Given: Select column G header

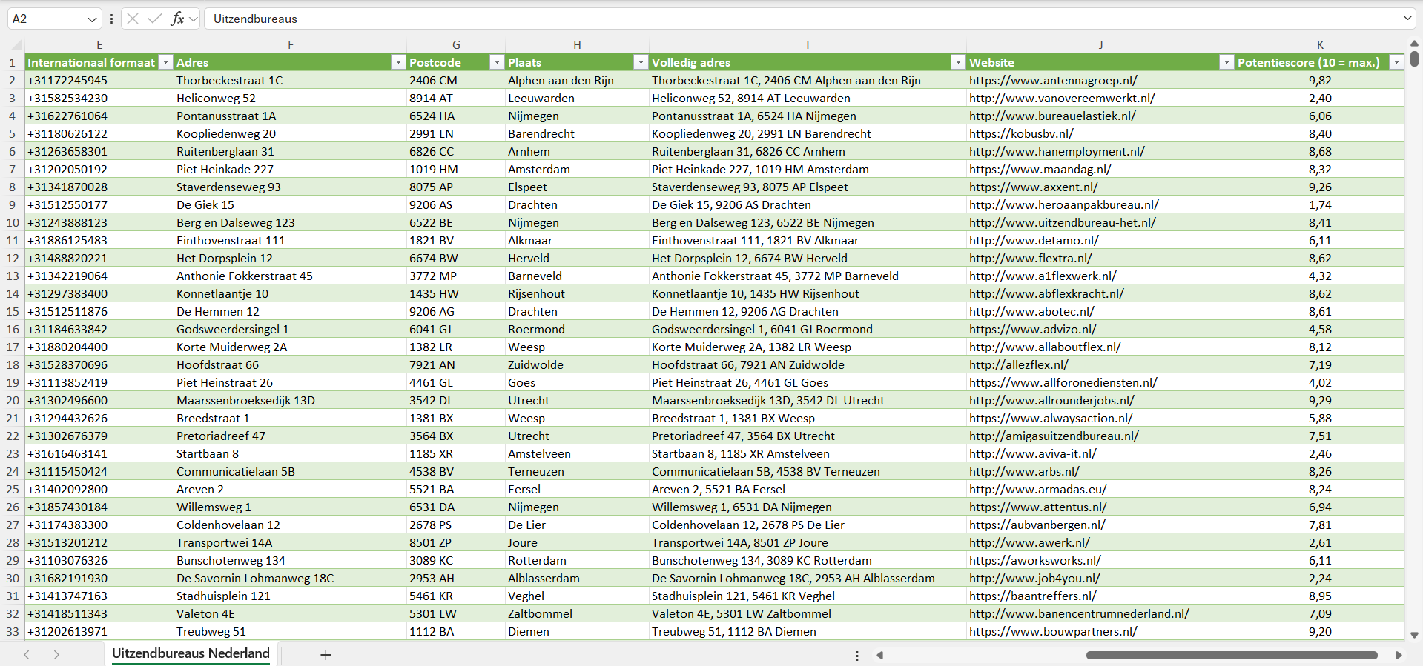Looking at the screenshot, I should 456,44.
